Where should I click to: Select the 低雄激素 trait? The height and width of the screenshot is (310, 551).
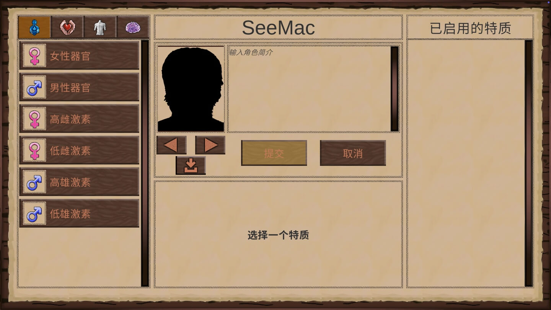coord(79,214)
